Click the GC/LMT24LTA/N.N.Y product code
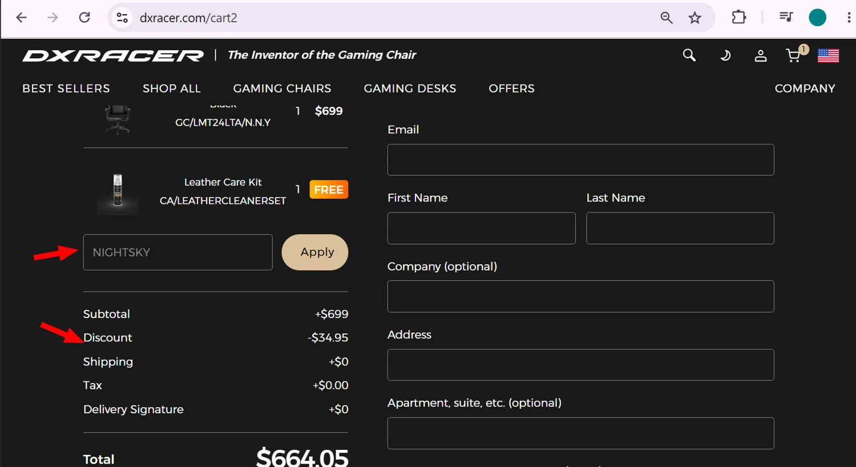 point(223,122)
